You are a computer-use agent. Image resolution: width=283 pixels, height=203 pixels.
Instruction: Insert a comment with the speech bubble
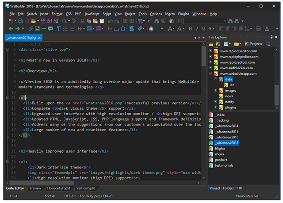coord(50,28)
